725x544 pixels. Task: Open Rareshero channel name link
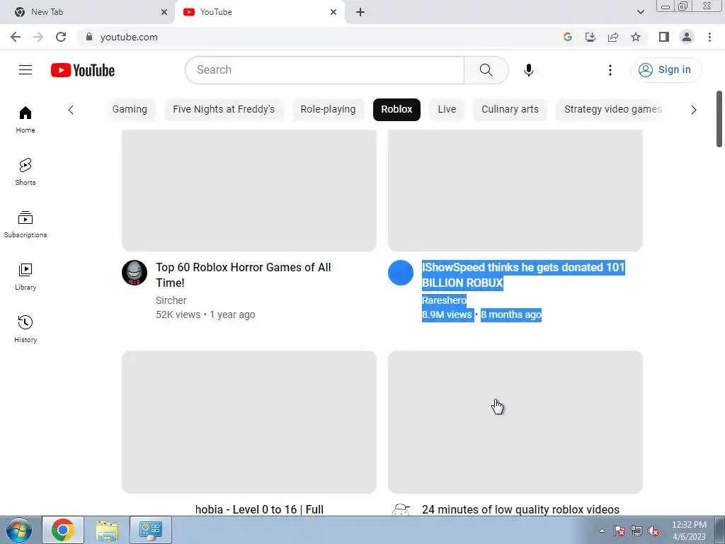pos(445,300)
